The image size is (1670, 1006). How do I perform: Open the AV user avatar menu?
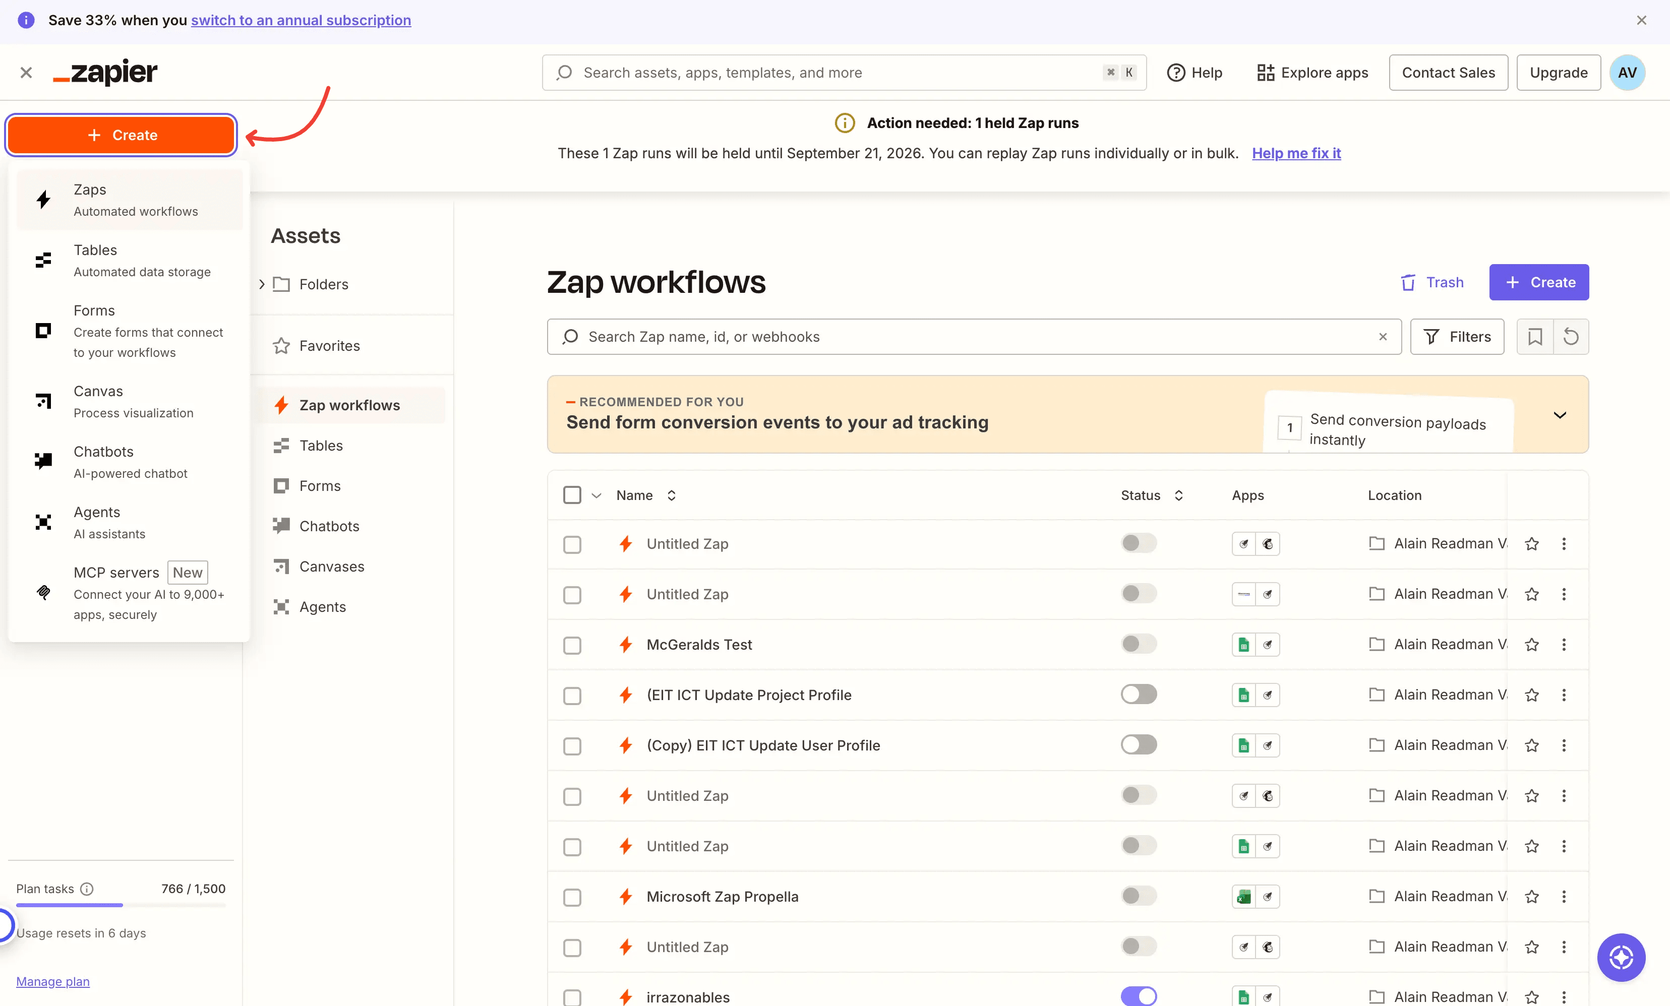click(x=1627, y=73)
